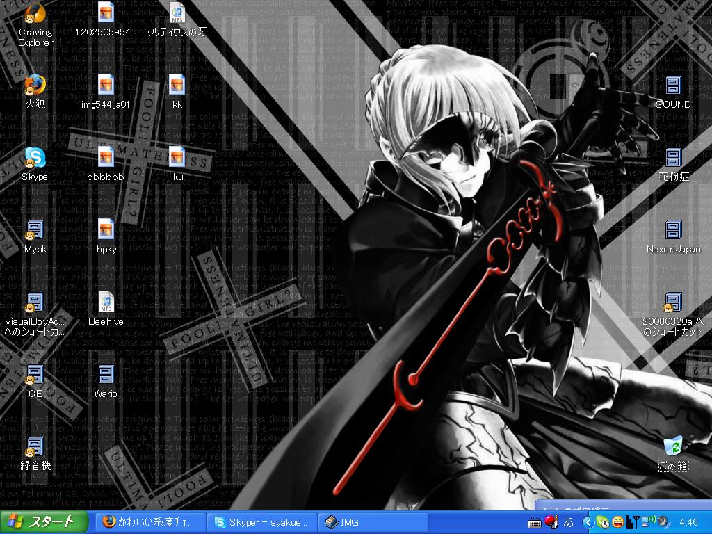Open the ごみ箱 recycle bin
Viewport: 712px width, 534px height.
pyautogui.click(x=673, y=446)
